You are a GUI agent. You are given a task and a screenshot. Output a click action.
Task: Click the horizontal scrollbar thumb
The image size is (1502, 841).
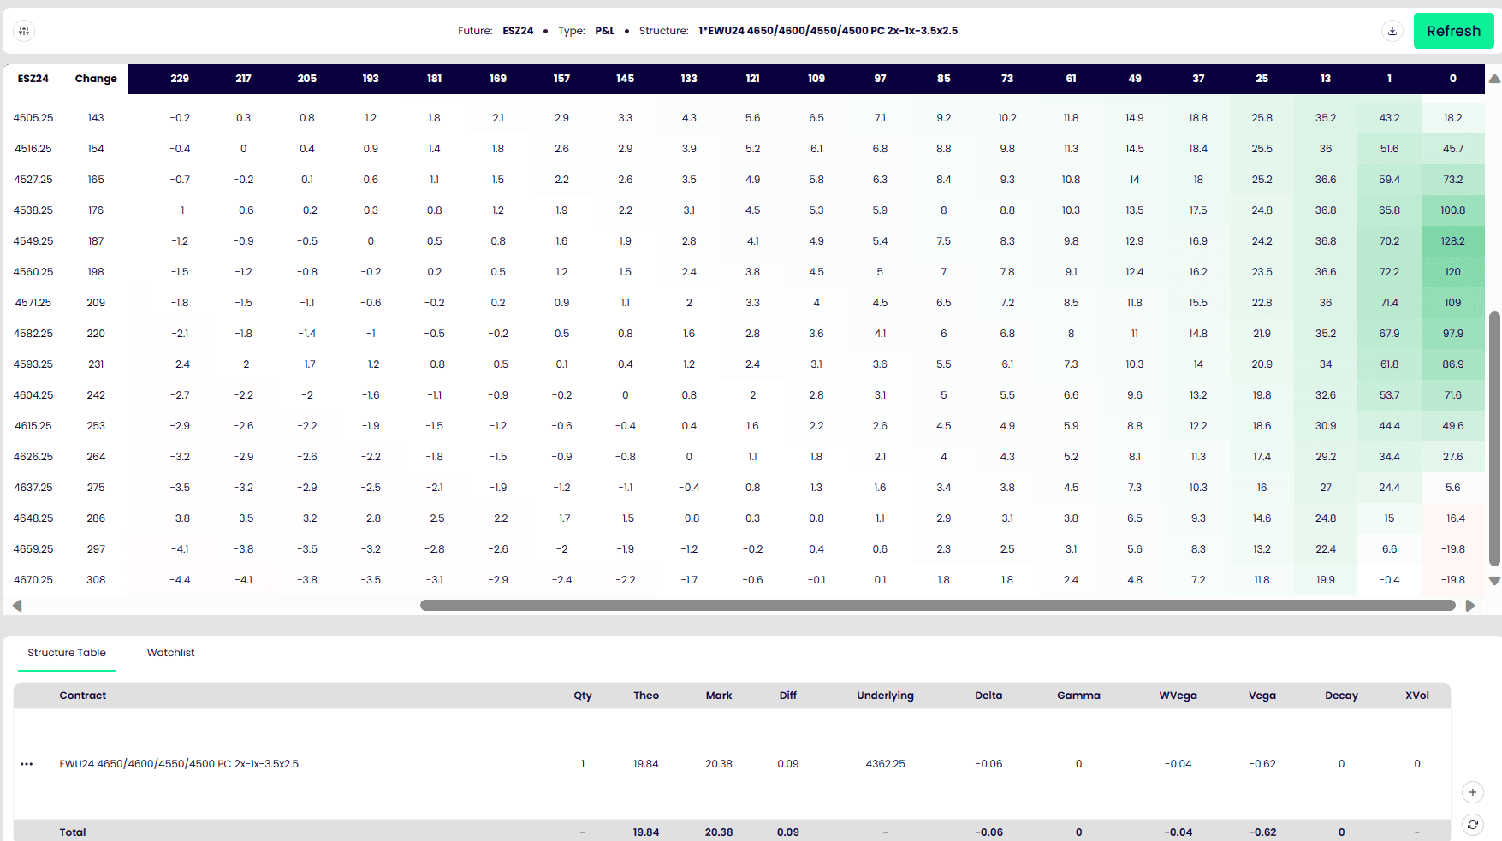click(x=937, y=606)
